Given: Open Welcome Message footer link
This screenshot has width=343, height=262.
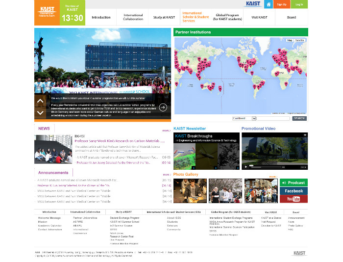Looking at the screenshot, I should pos(49,218).
